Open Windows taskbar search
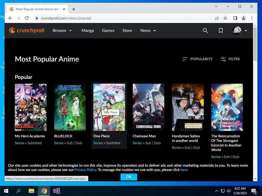Viewport: 262px width, 196px height. tap(18, 191)
